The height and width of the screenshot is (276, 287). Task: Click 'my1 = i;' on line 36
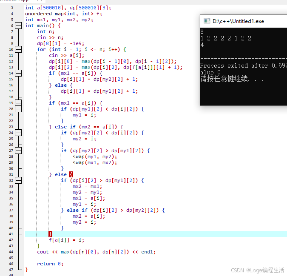point(84,204)
